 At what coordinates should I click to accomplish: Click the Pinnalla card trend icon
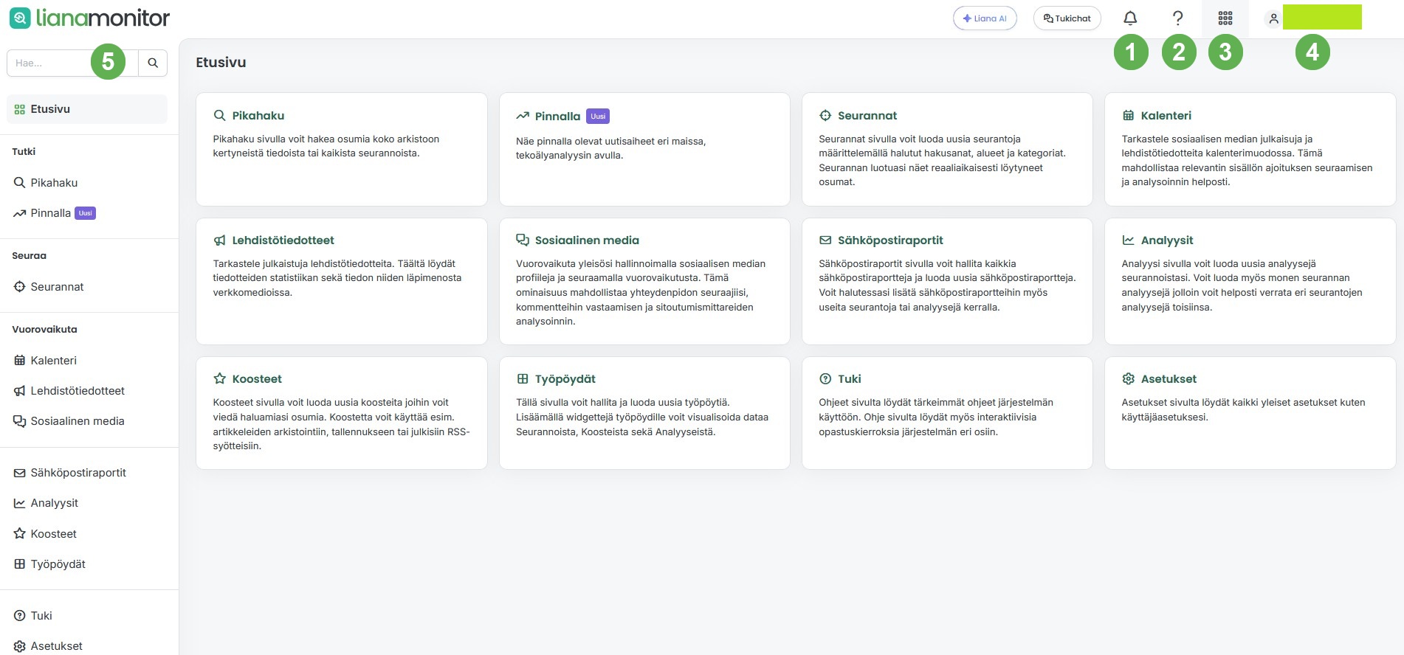[x=523, y=116]
